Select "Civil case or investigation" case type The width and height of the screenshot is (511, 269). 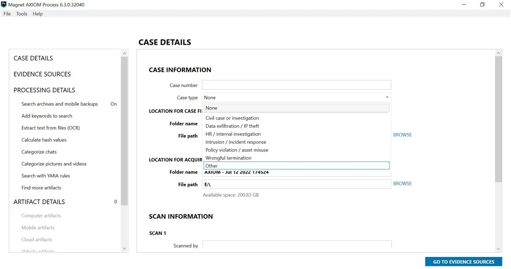click(x=232, y=118)
